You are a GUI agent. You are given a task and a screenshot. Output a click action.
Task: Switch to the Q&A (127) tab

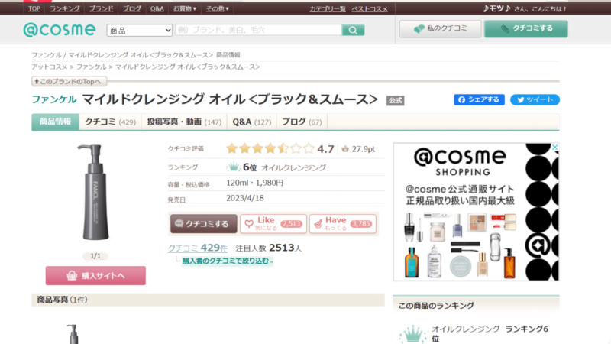(252, 122)
